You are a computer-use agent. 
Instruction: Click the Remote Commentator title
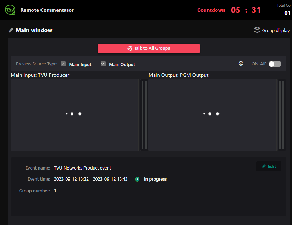click(x=47, y=10)
